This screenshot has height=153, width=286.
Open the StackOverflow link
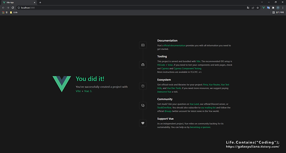click(164, 107)
